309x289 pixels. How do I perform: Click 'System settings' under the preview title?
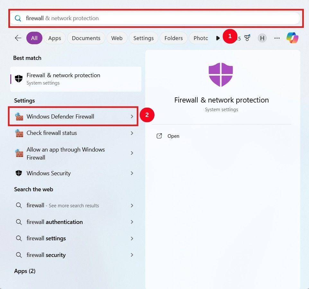pos(222,110)
